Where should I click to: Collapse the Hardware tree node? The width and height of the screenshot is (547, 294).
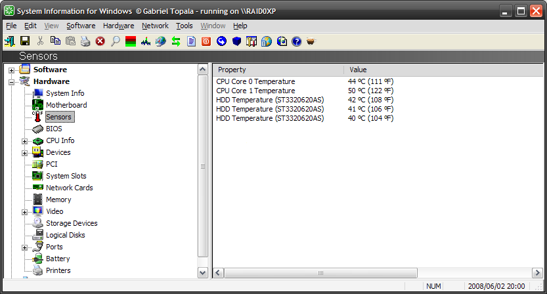click(x=12, y=82)
